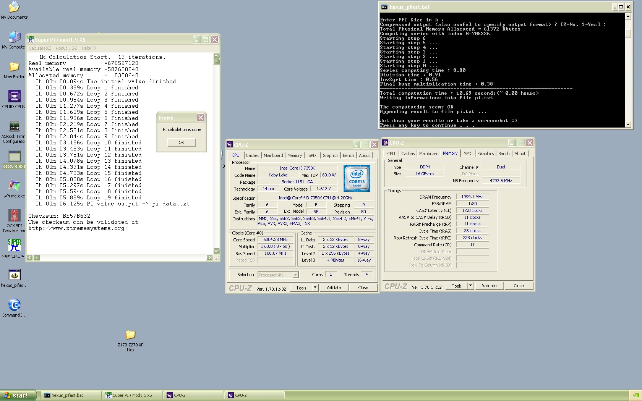Launch wPrime.exe desktop icon
The height and width of the screenshot is (401, 642).
coord(14,186)
